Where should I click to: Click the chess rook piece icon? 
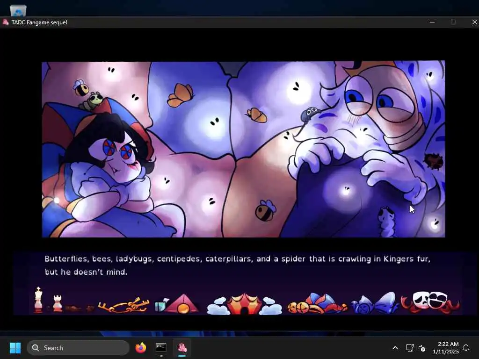(58, 303)
